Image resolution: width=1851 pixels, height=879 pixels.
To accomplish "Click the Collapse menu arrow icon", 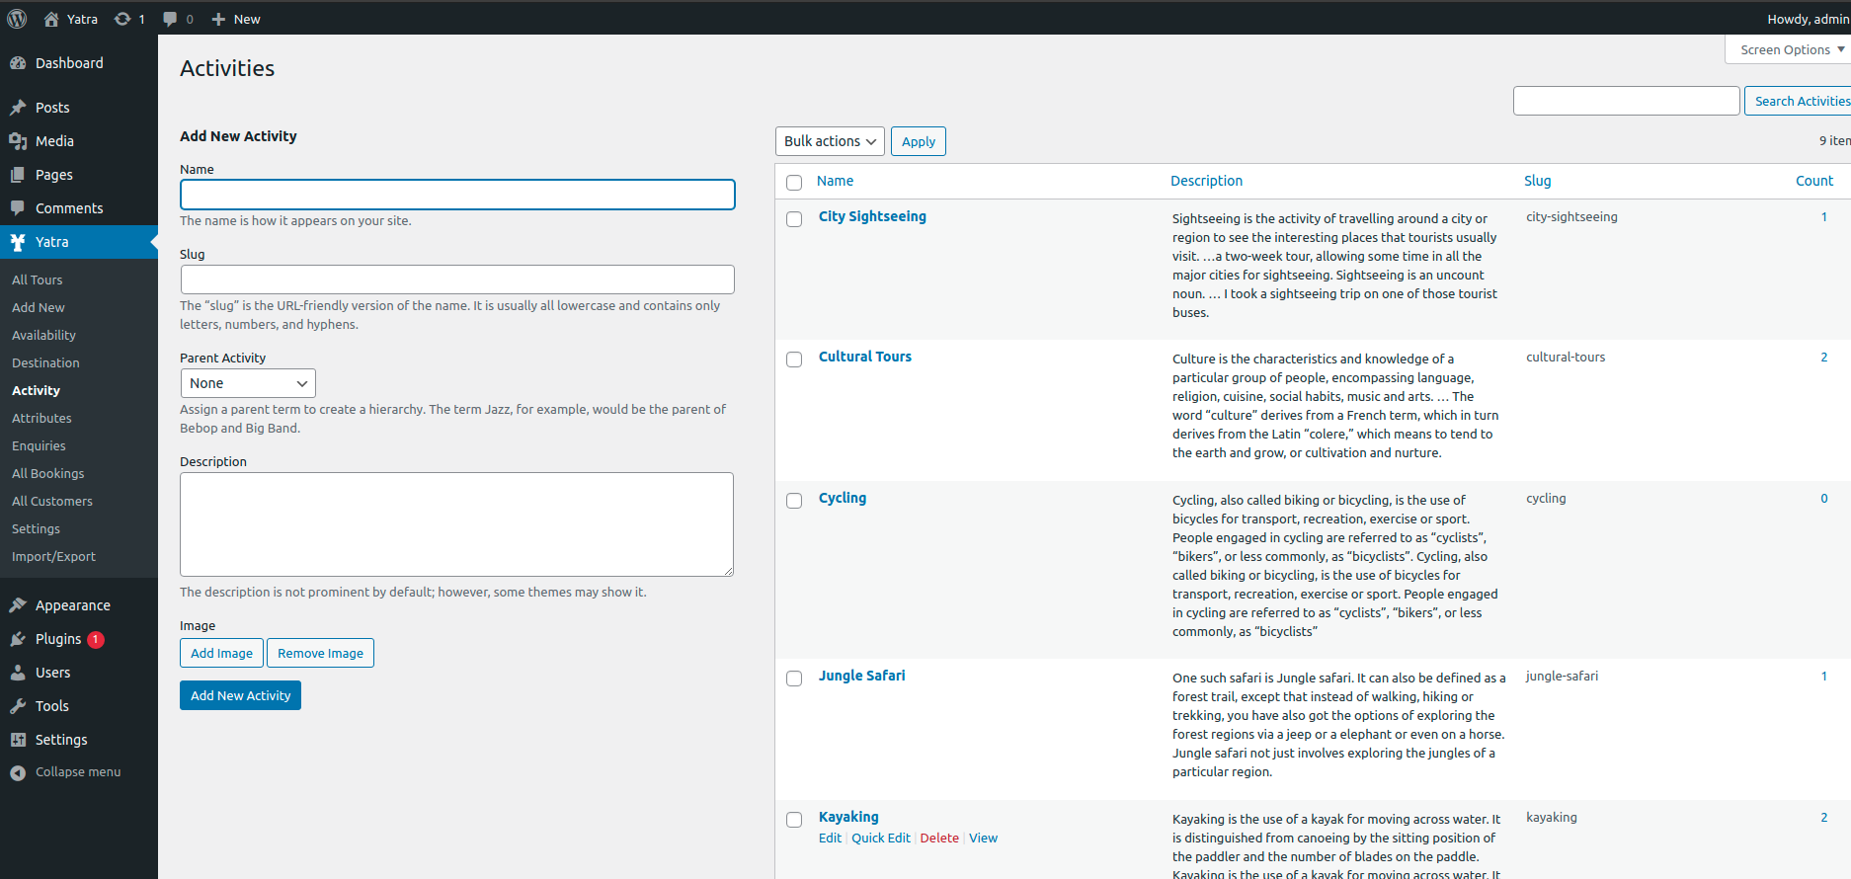I will (x=18, y=772).
